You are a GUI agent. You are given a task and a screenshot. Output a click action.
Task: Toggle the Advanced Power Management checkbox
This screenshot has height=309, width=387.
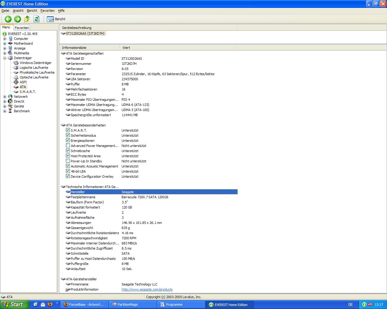click(x=68, y=145)
